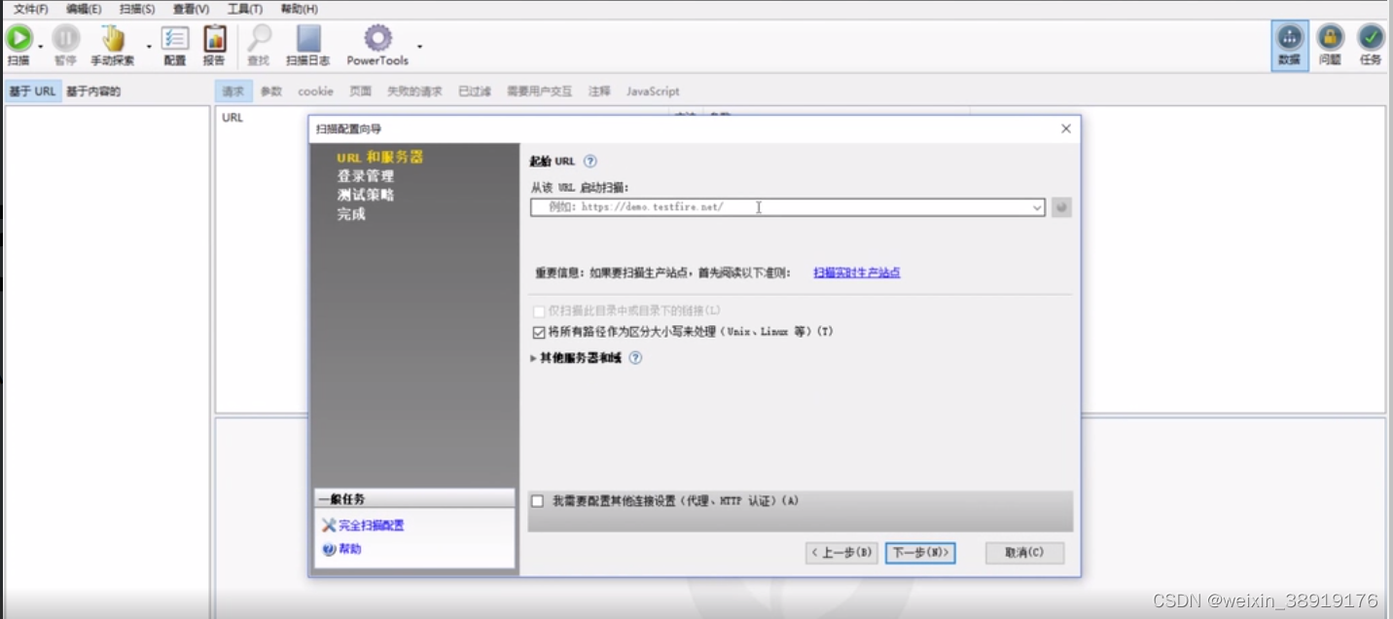Select wizard step URL 和服务器
The width and height of the screenshot is (1393, 619).
pos(380,158)
